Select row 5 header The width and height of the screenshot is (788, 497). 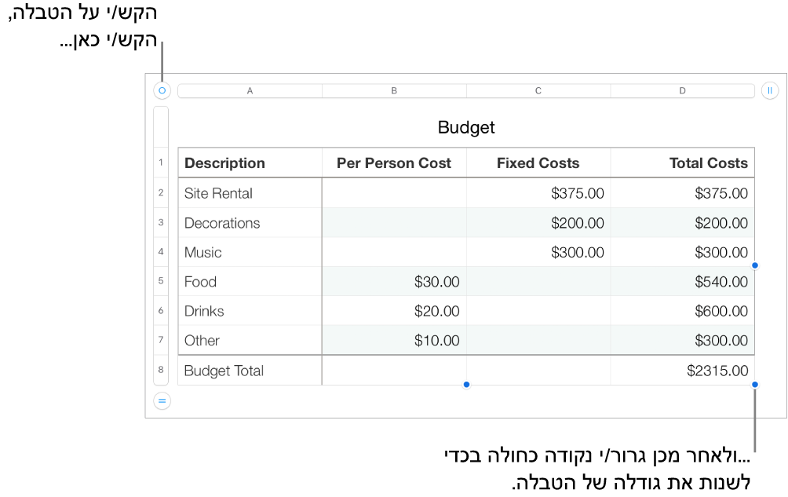click(161, 281)
